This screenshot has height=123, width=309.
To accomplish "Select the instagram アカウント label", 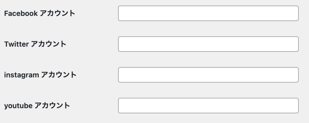I will point(40,75).
